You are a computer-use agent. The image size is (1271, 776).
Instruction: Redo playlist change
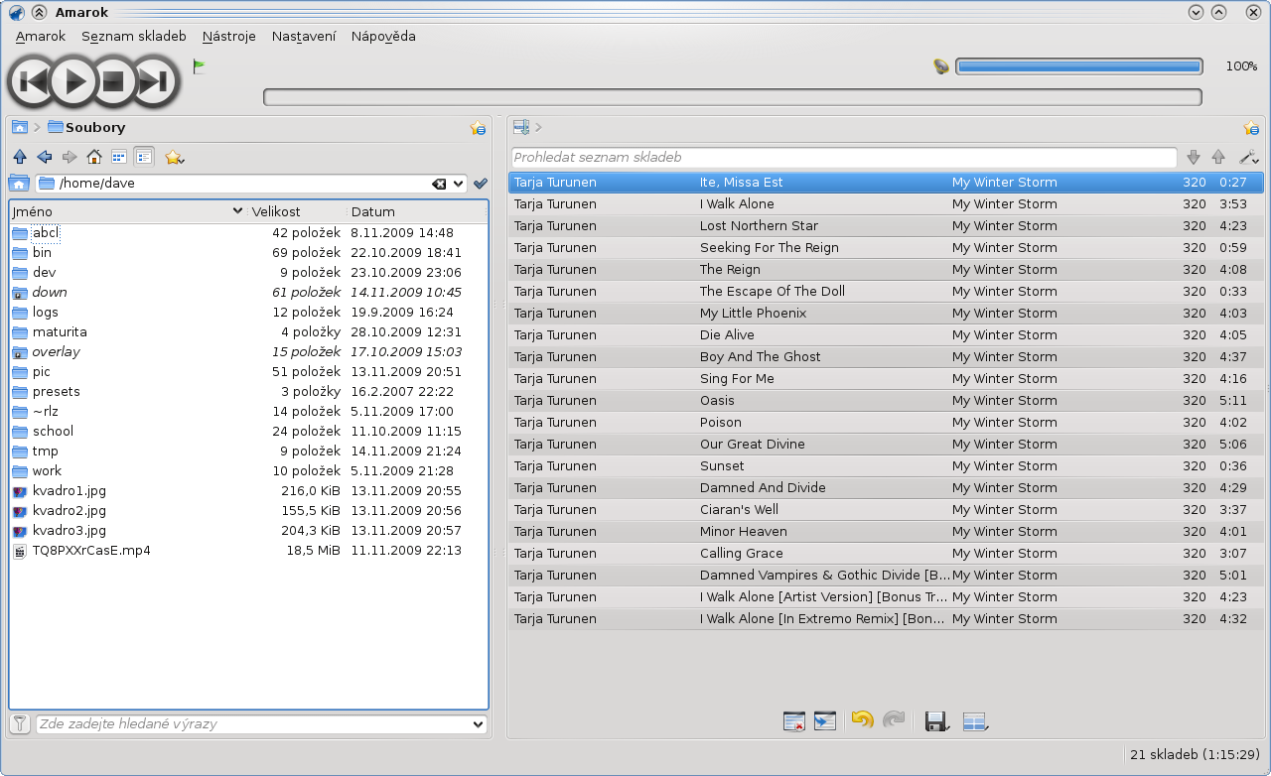[x=894, y=720]
